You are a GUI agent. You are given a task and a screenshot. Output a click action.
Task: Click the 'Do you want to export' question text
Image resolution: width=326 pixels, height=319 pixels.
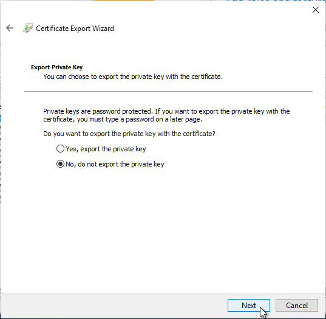[x=129, y=134]
